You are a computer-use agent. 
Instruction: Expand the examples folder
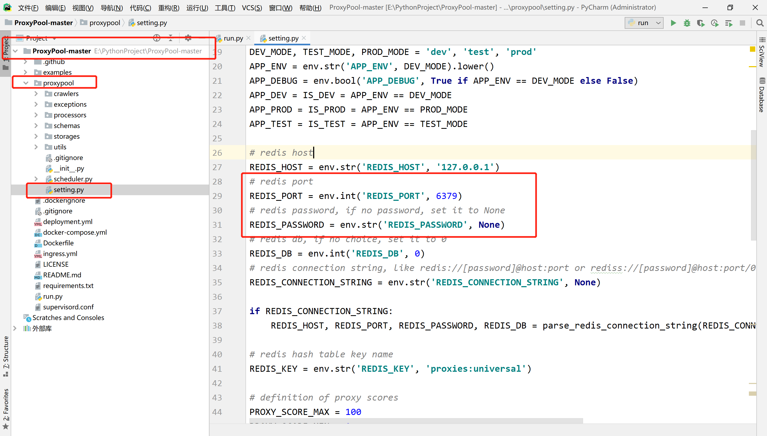pyautogui.click(x=25, y=73)
